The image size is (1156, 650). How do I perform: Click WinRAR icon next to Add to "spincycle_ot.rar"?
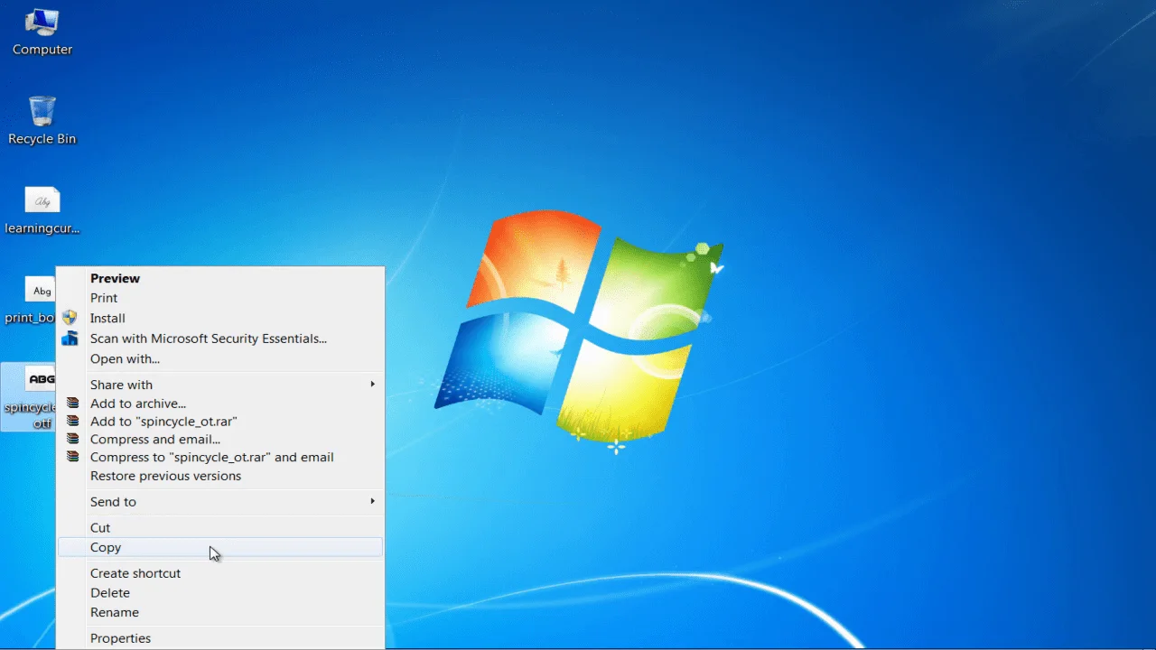pos(72,422)
